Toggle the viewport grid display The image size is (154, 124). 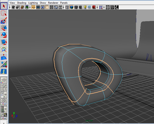[x=33, y=7]
